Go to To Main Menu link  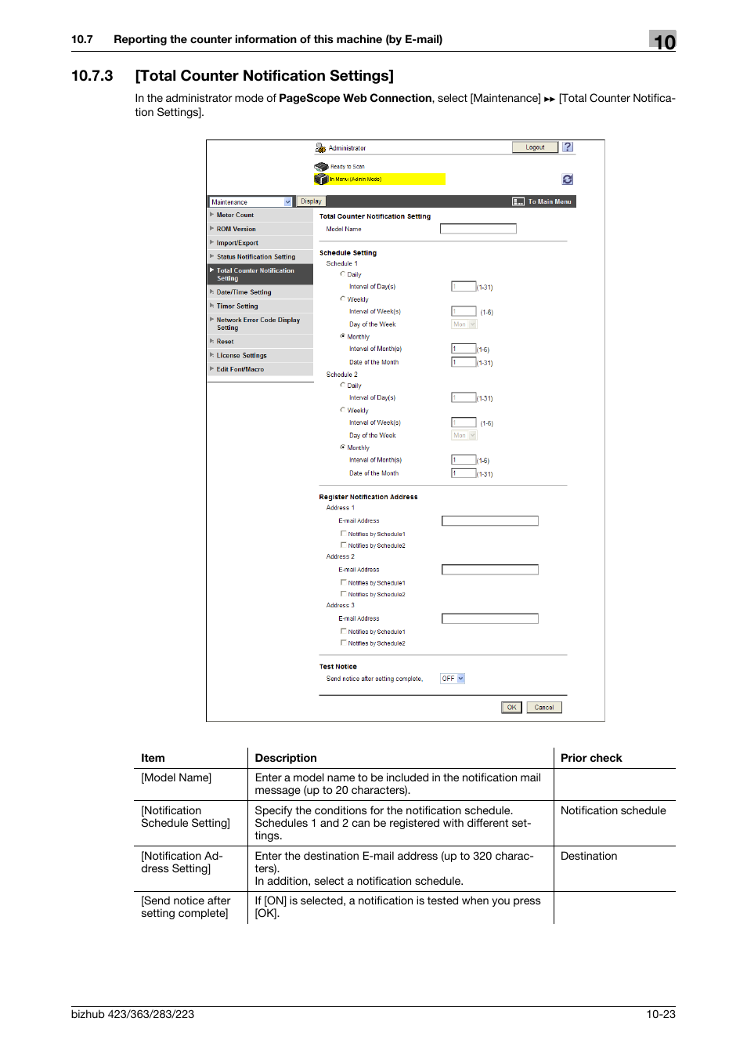click(x=550, y=201)
